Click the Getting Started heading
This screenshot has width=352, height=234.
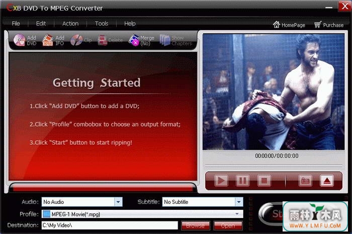coord(97,83)
